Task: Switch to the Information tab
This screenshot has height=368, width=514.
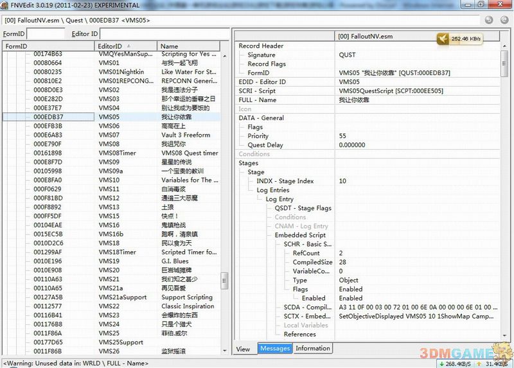Action: click(x=313, y=348)
